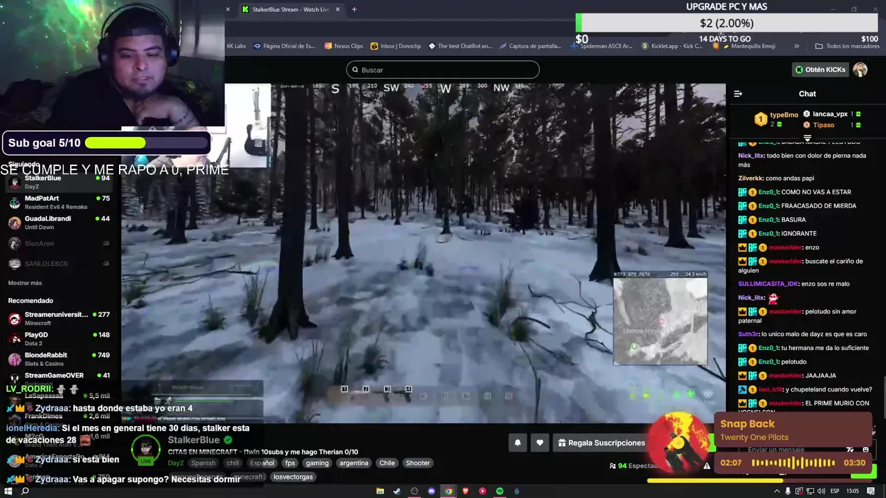
Task: Select the Spanish tag
Action: (204, 463)
